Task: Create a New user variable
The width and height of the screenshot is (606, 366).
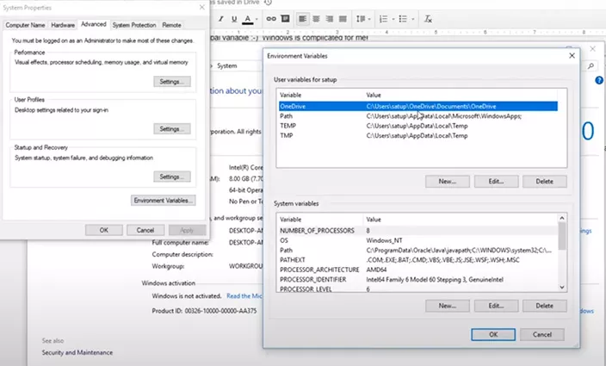Action: [x=447, y=181]
